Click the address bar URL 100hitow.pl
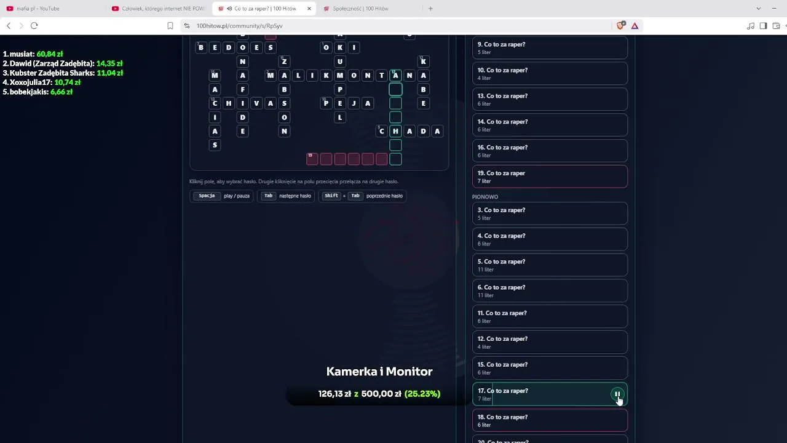 239,26
